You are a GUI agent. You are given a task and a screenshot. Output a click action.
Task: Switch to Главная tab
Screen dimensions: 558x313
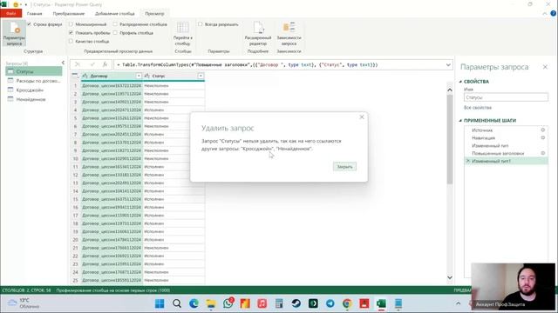[35, 14]
